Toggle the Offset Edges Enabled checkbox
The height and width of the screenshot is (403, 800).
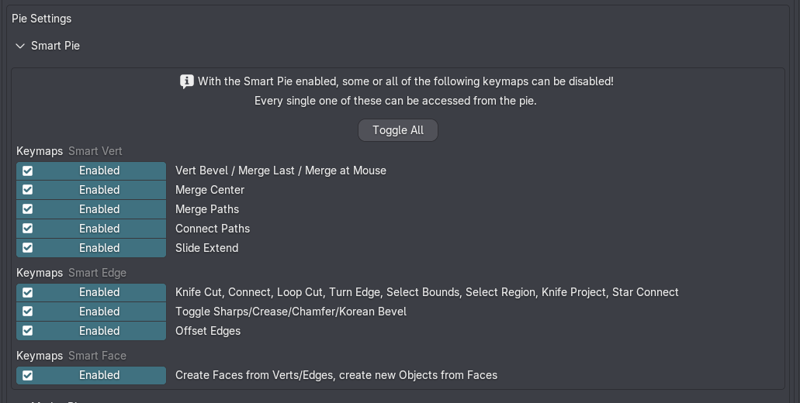tap(92, 331)
